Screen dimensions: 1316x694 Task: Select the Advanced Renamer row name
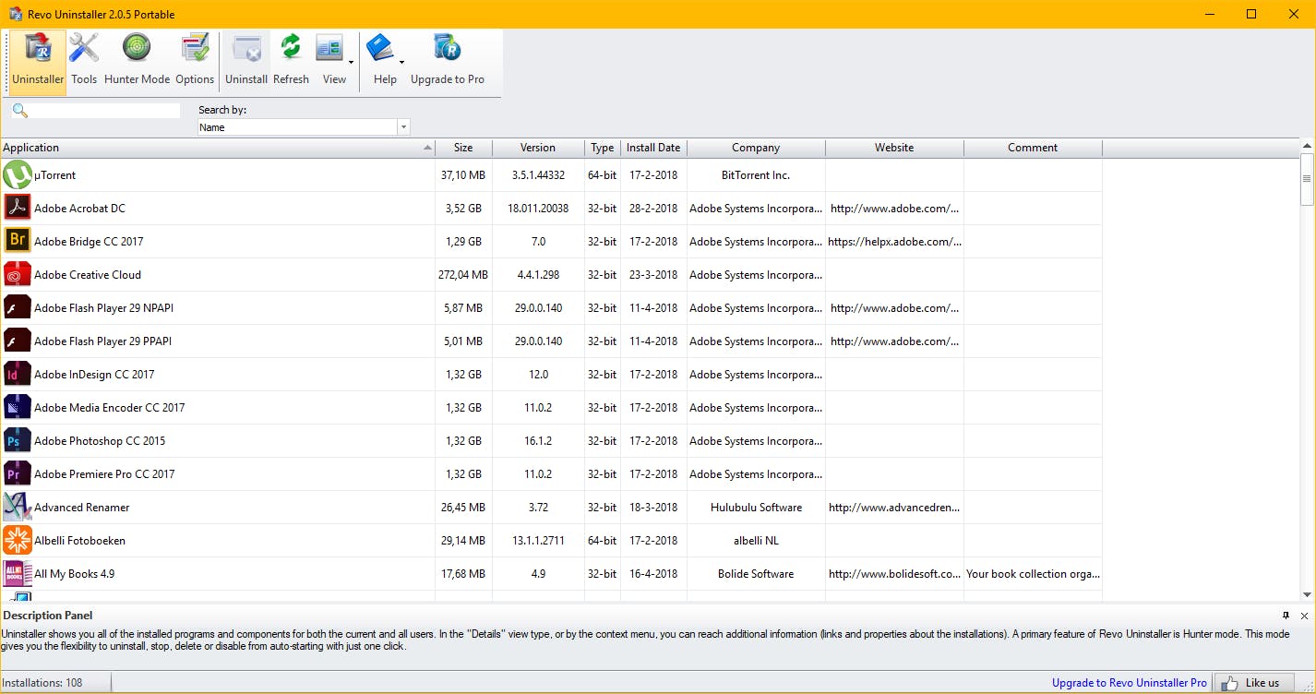[82, 508]
